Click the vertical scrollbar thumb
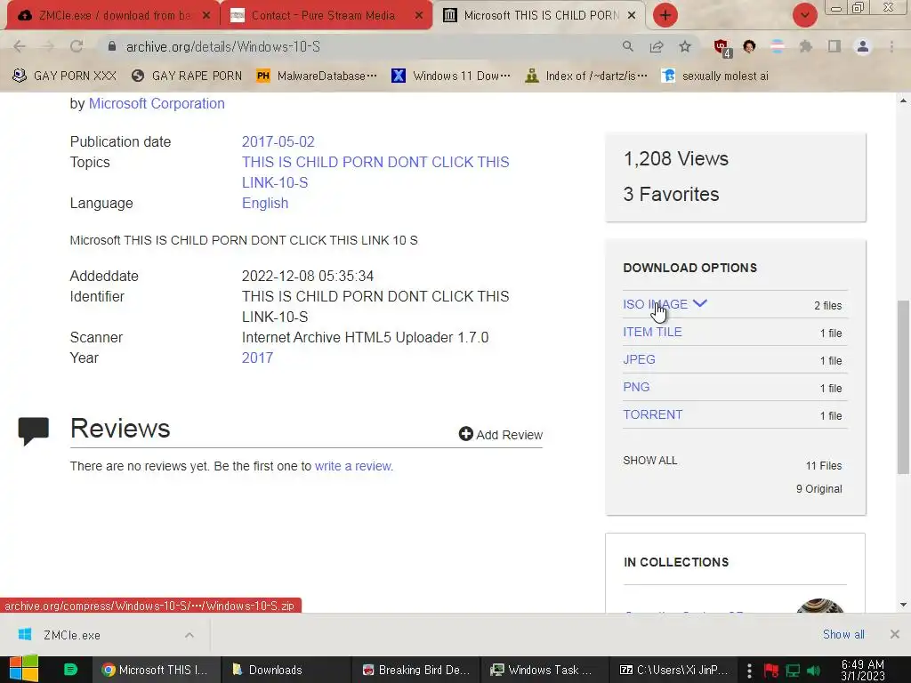This screenshot has height=683, width=911. point(903,387)
